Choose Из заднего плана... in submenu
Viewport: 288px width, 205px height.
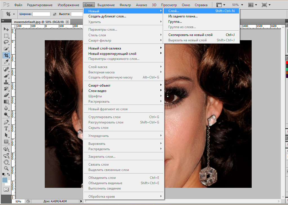pos(201,16)
